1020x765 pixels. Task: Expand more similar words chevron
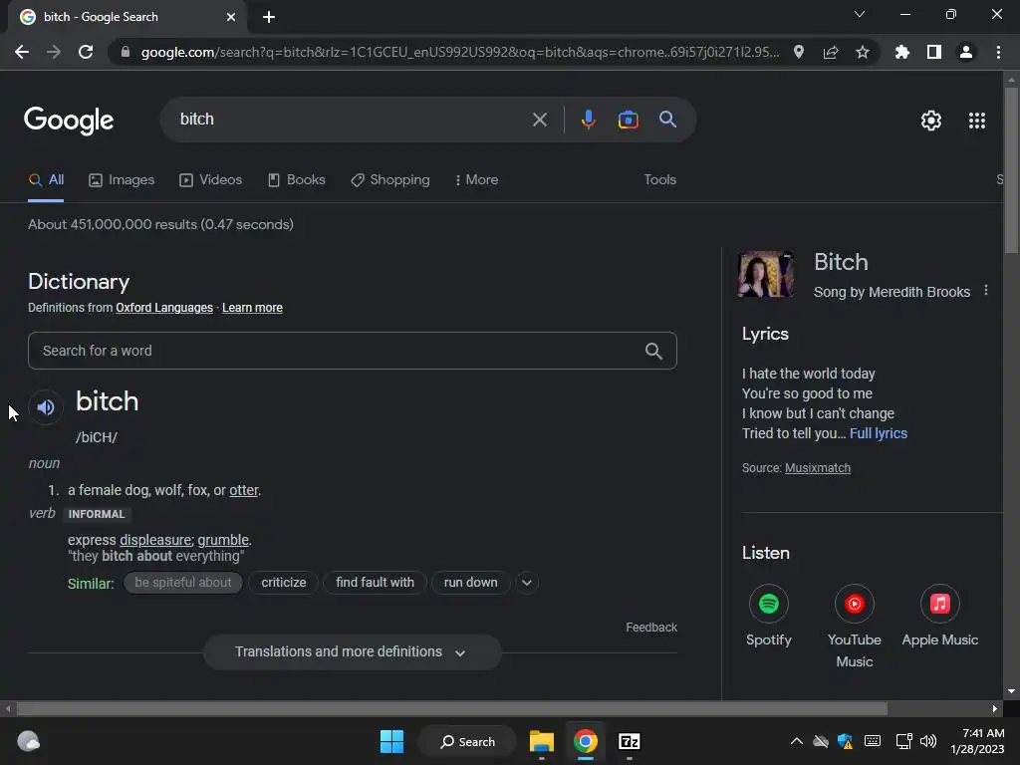pyautogui.click(x=527, y=583)
